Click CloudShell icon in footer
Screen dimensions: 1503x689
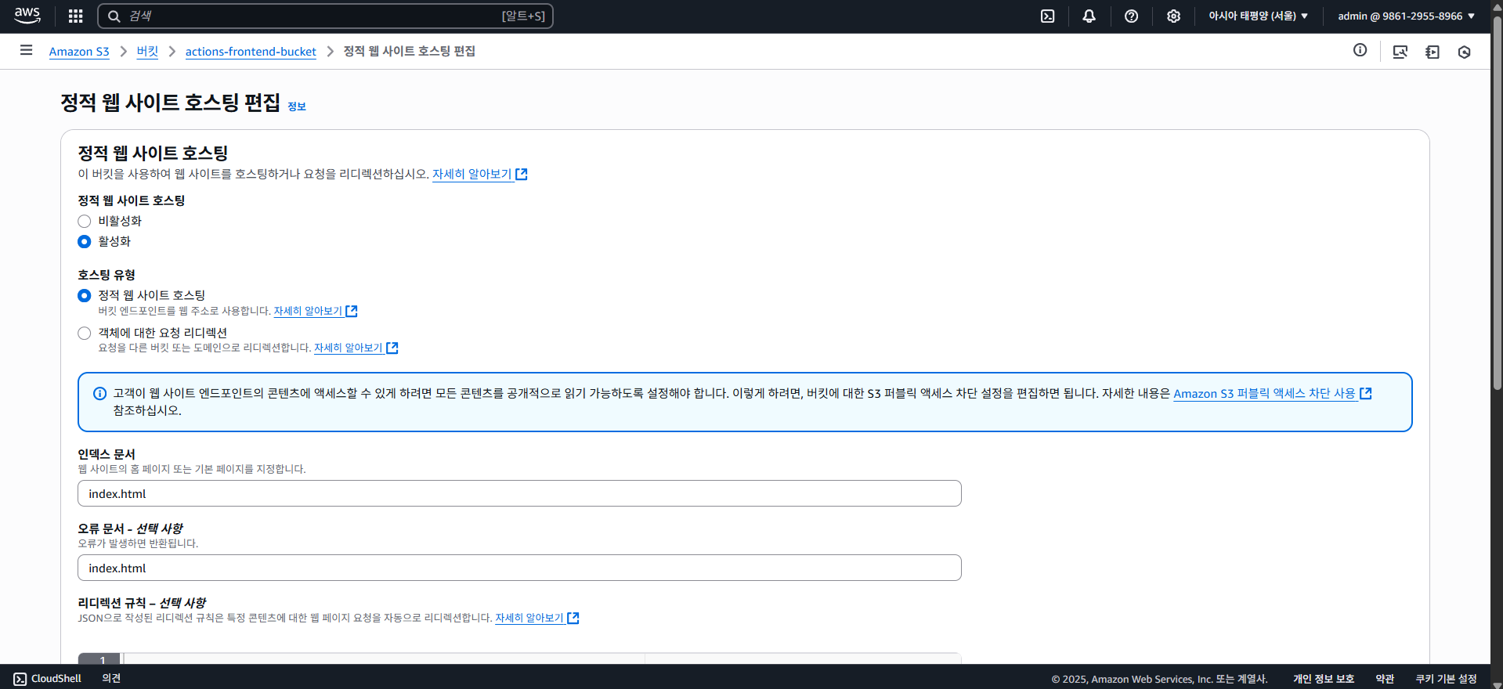tap(20, 679)
